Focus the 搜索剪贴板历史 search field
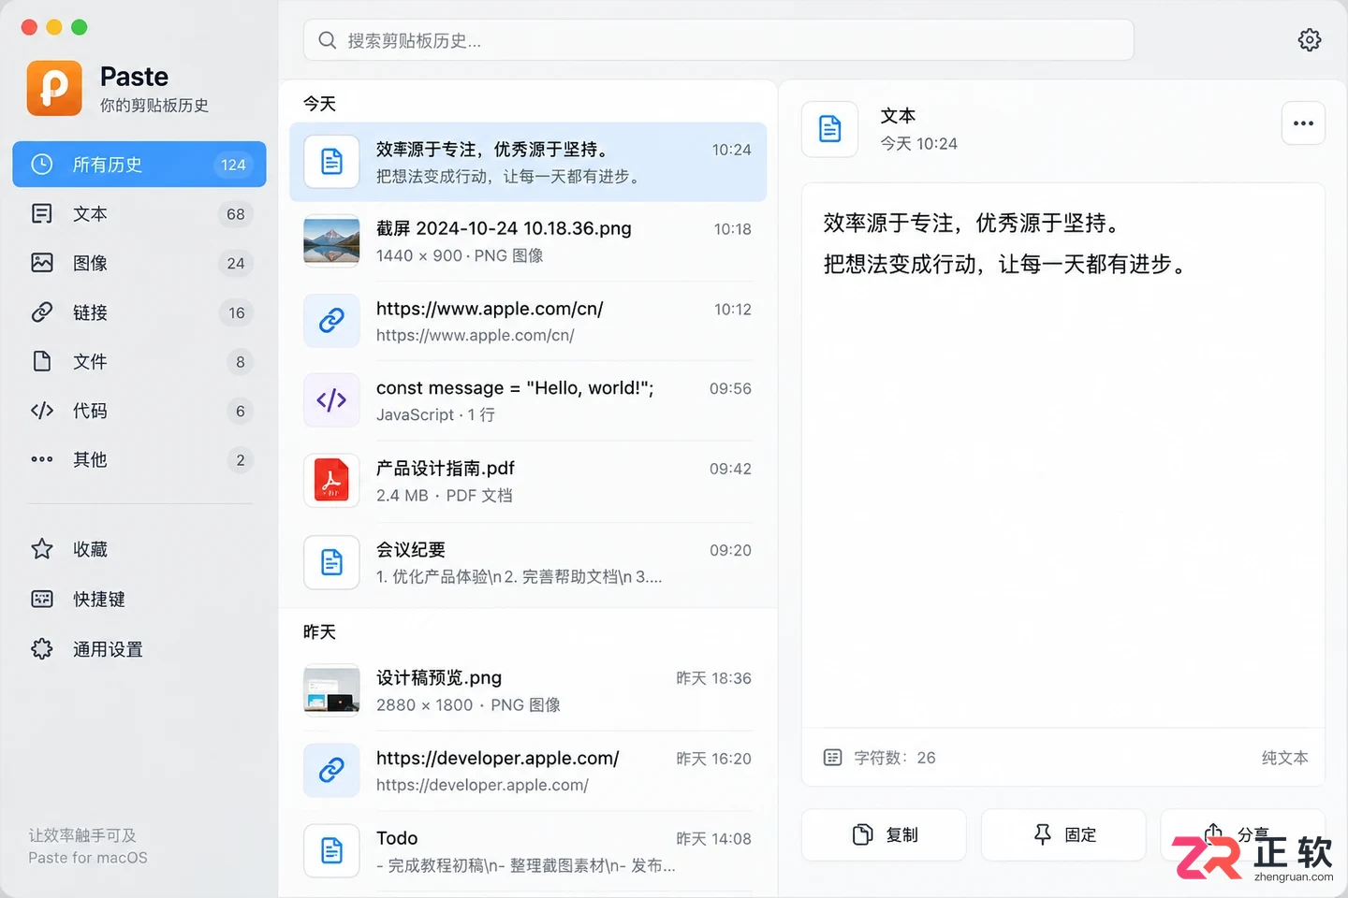Image resolution: width=1348 pixels, height=898 pixels. tap(719, 40)
